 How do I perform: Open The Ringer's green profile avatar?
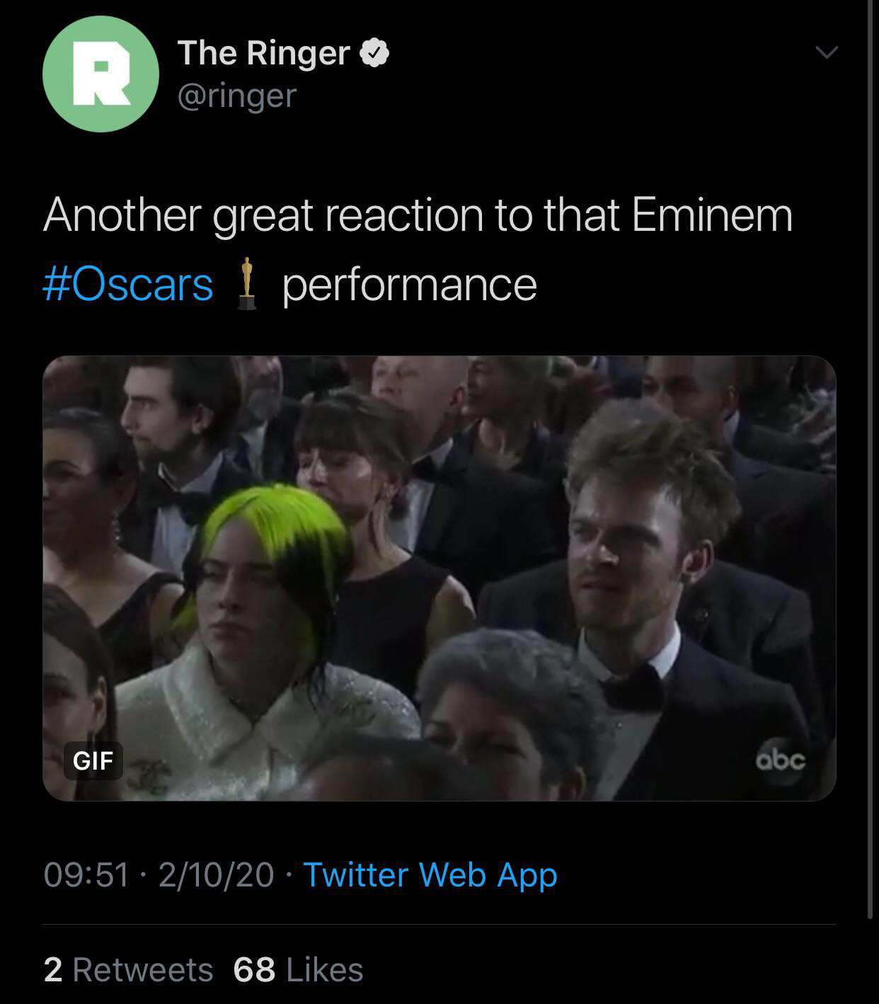click(x=100, y=74)
